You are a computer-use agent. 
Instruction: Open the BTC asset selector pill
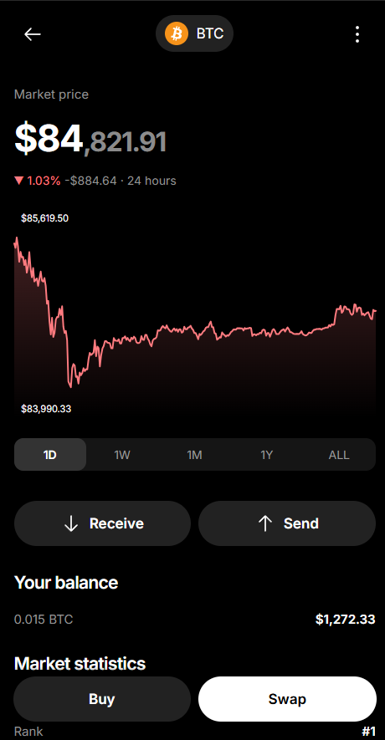pyautogui.click(x=195, y=33)
